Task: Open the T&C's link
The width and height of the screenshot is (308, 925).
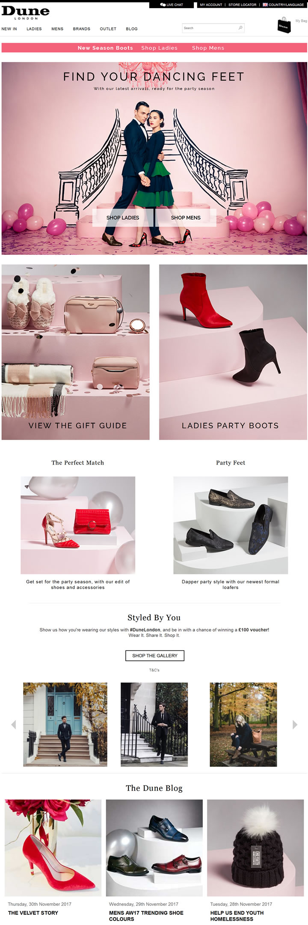Action: [x=154, y=670]
